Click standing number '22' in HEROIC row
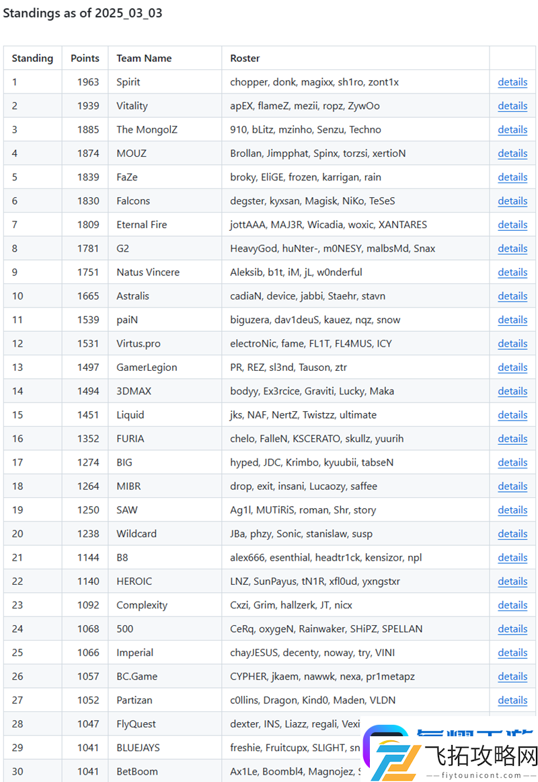This screenshot has width=538, height=782. click(17, 581)
